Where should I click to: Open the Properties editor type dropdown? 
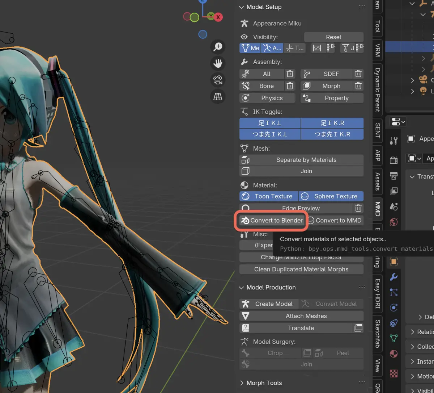398,122
